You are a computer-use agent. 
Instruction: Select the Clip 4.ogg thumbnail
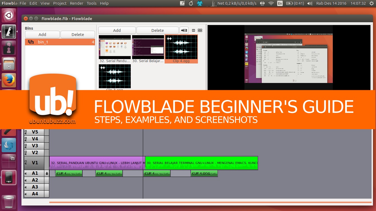(181, 47)
